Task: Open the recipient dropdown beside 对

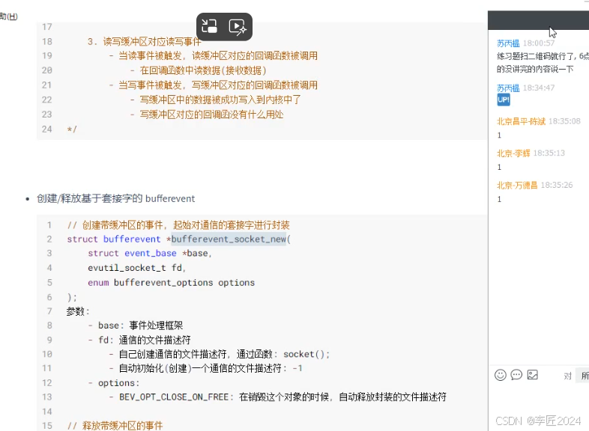Action: (x=582, y=376)
